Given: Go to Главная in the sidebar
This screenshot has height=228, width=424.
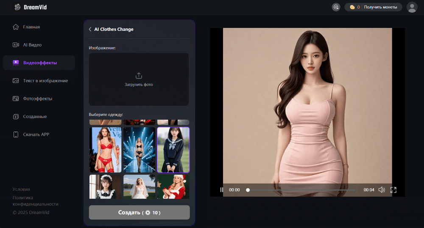Looking at the screenshot, I should [31, 27].
